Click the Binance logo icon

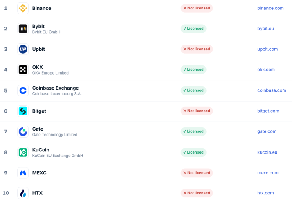[23, 8]
